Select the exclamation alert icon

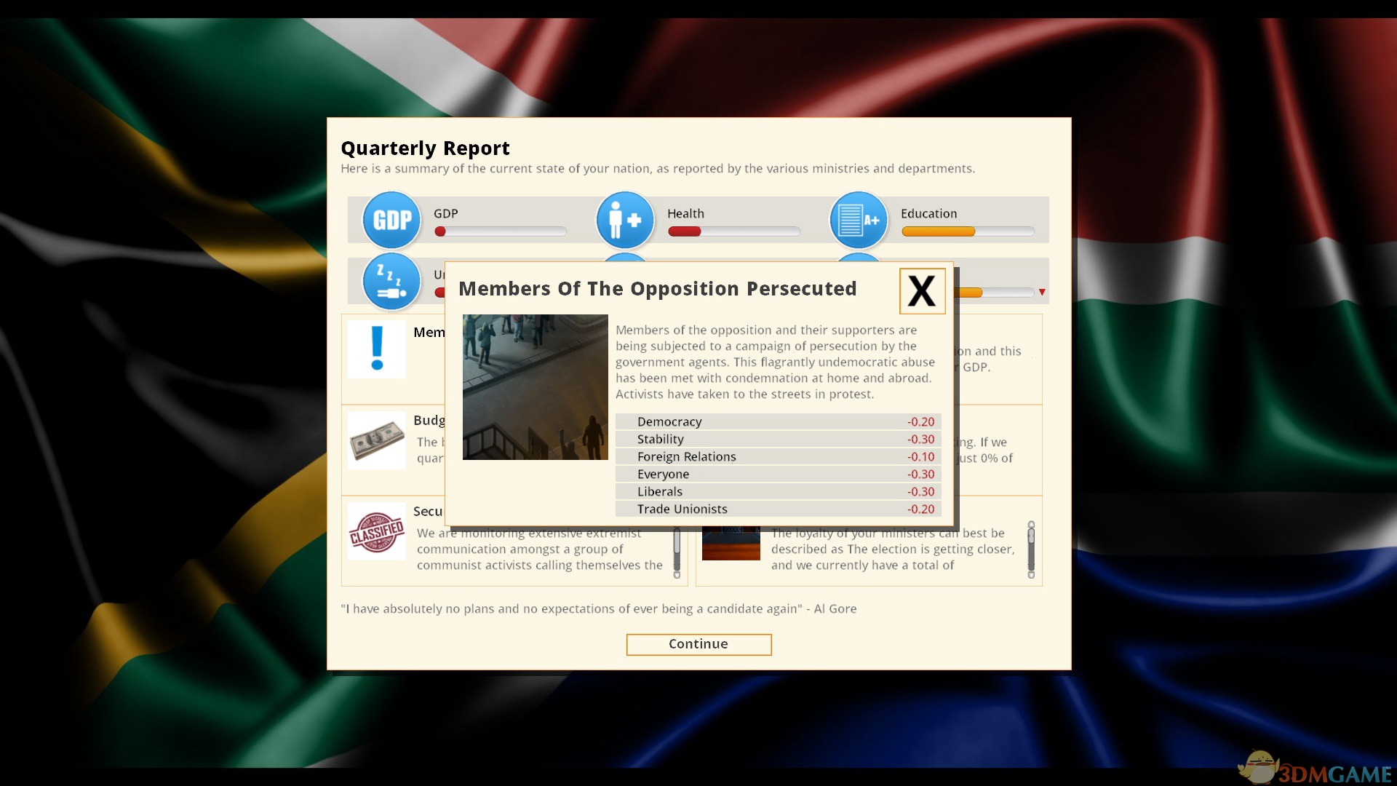pyautogui.click(x=377, y=349)
